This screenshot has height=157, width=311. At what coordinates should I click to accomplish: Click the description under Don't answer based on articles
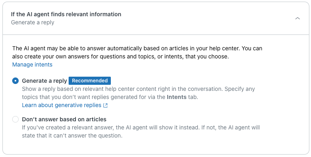click(x=141, y=131)
